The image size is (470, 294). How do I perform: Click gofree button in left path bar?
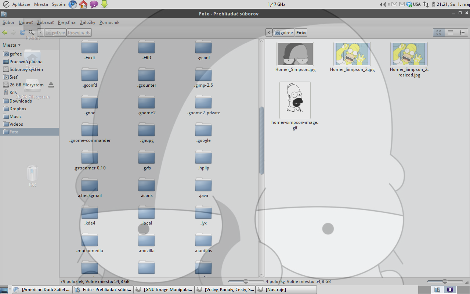(55, 32)
